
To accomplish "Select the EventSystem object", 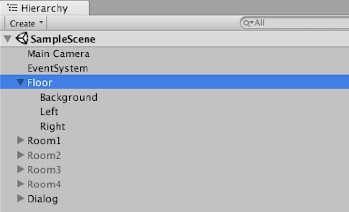I will pyautogui.click(x=58, y=68).
